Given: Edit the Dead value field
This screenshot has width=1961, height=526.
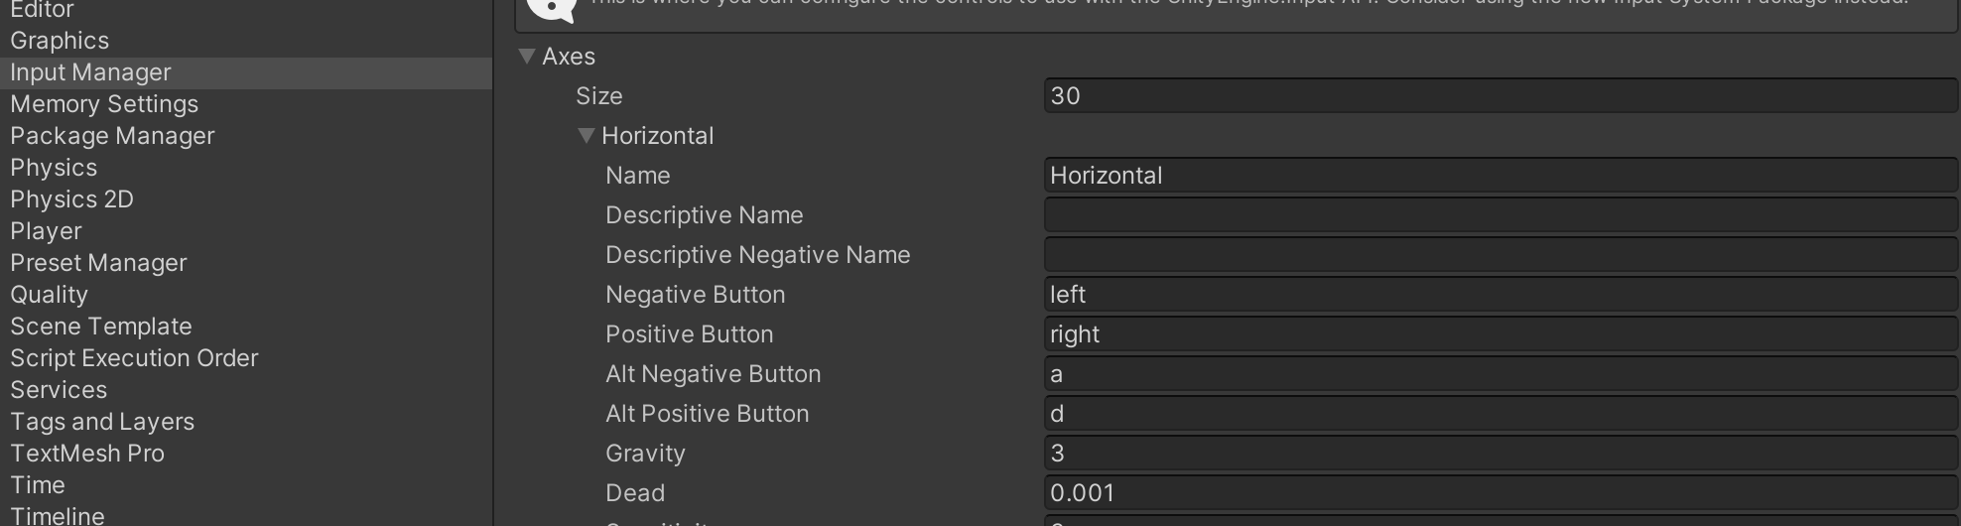Looking at the screenshot, I should 1499,493.
